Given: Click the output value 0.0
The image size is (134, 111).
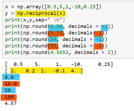Looking at the screenshot, I should point(9,77).
